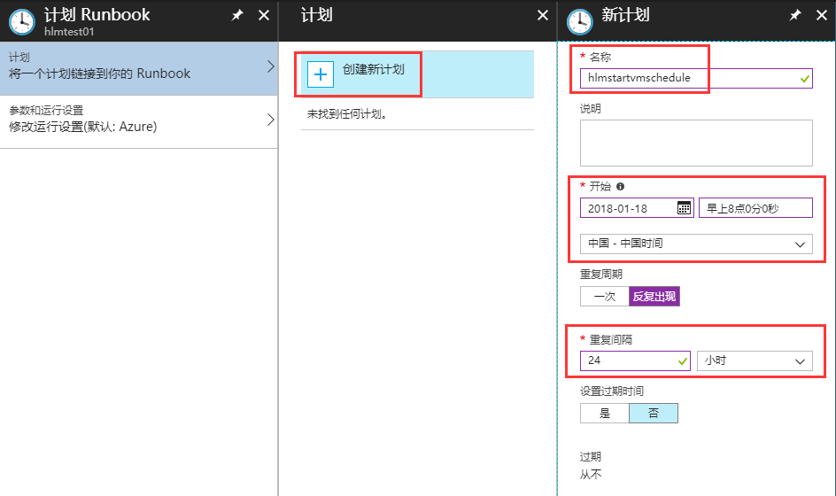836x496 pixels.
Task: Close the middle 计划 blade
Action: (x=543, y=15)
